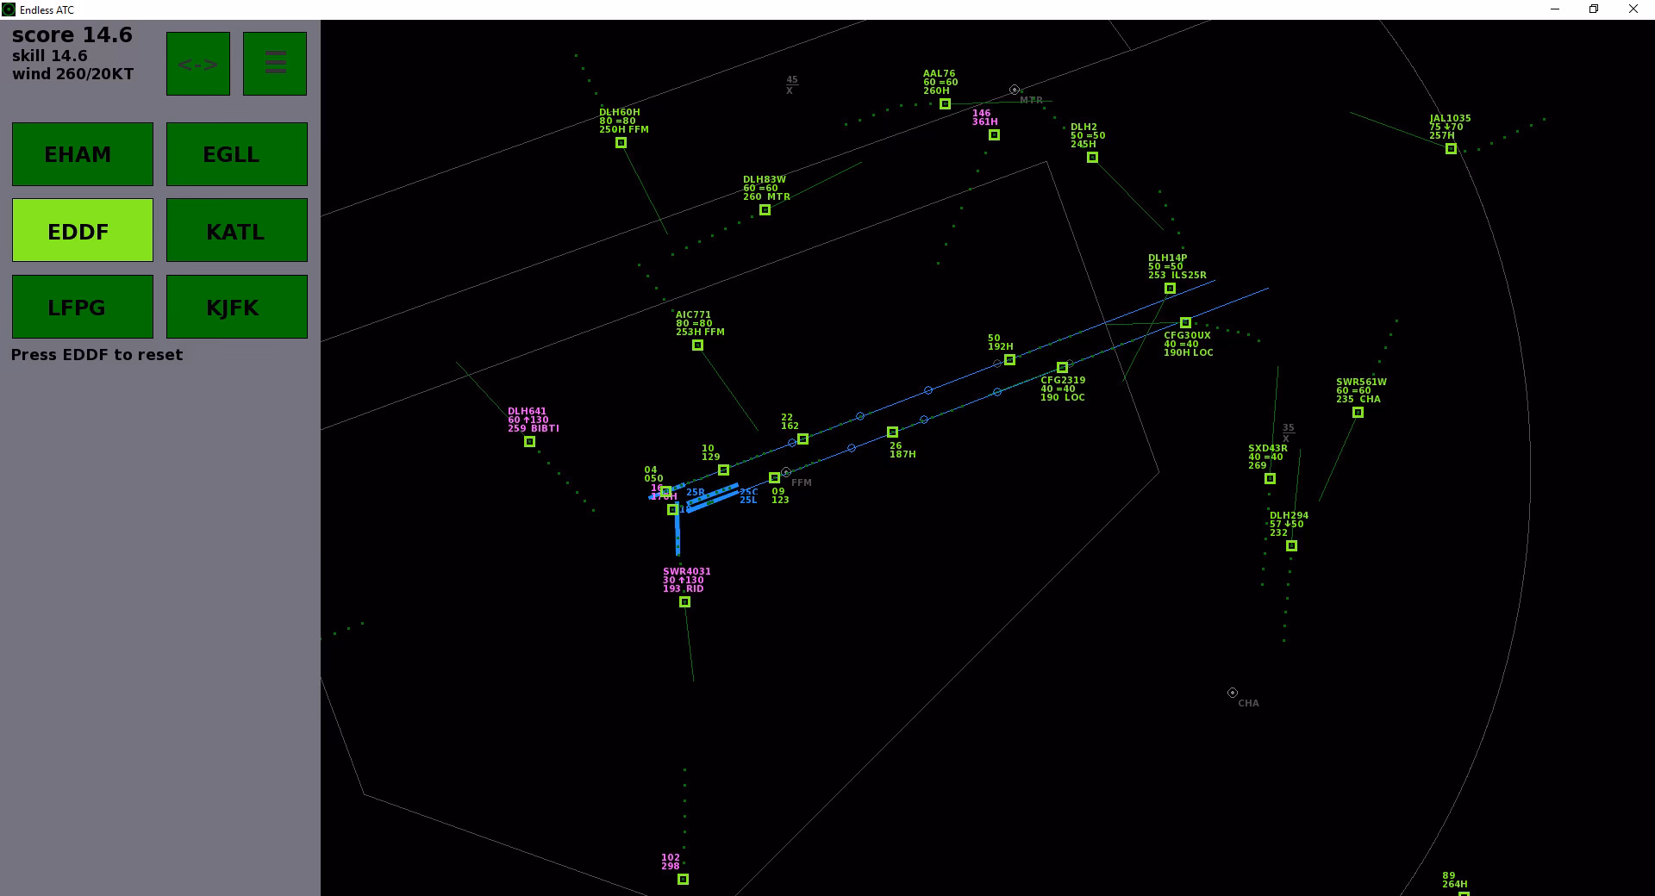The height and width of the screenshot is (896, 1655).
Task: Select aircraft SXD43R blip
Action: (x=1270, y=479)
